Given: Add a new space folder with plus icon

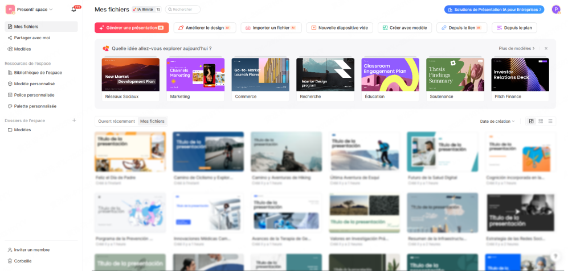Looking at the screenshot, I should click(73, 120).
